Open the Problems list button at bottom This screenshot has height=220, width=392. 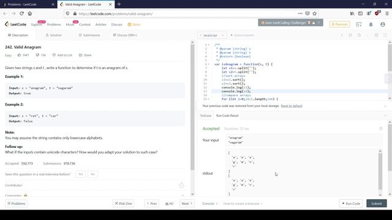17,204
